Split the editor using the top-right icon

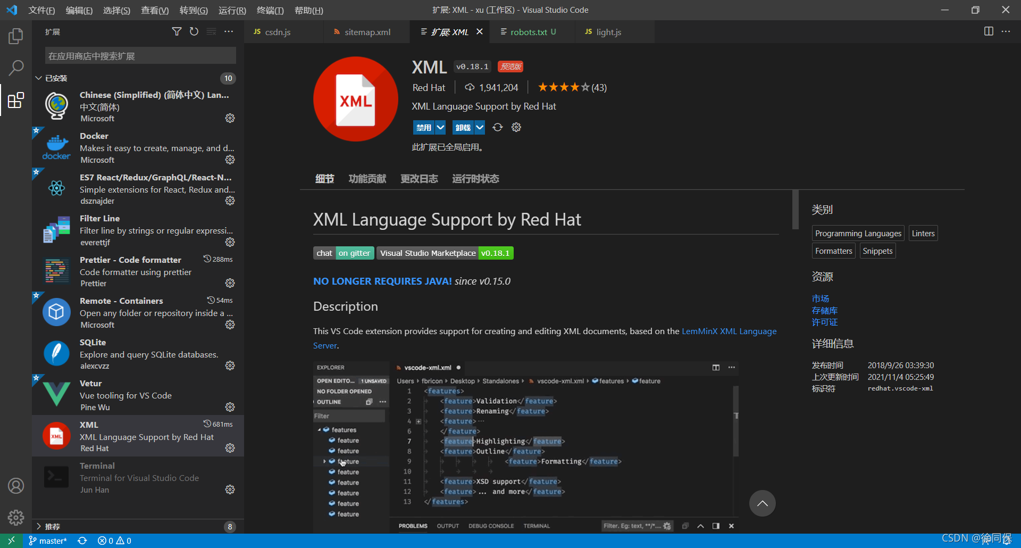(x=989, y=31)
